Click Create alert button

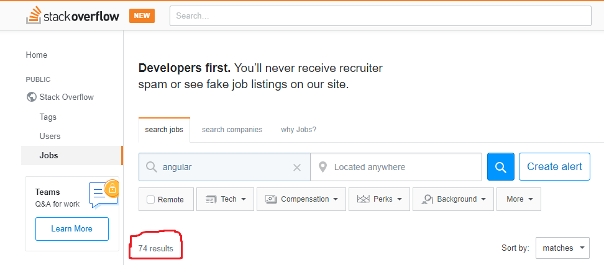[554, 166]
